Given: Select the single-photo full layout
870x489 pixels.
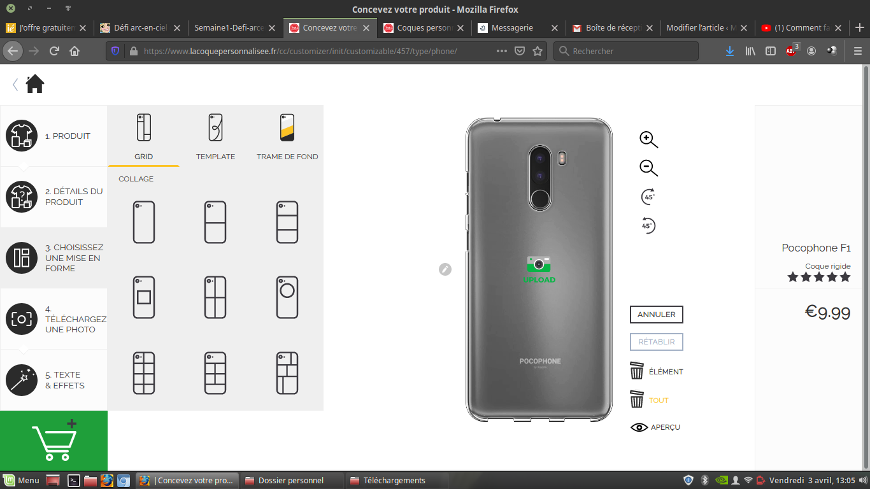Looking at the screenshot, I should click(144, 222).
